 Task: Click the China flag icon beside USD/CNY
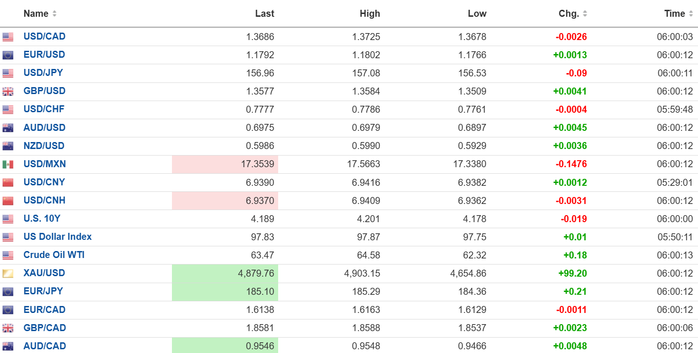[8, 183]
